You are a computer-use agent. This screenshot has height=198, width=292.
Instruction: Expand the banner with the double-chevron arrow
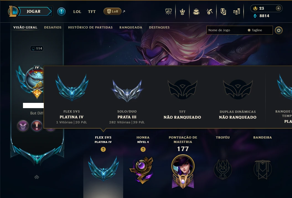coord(37,177)
